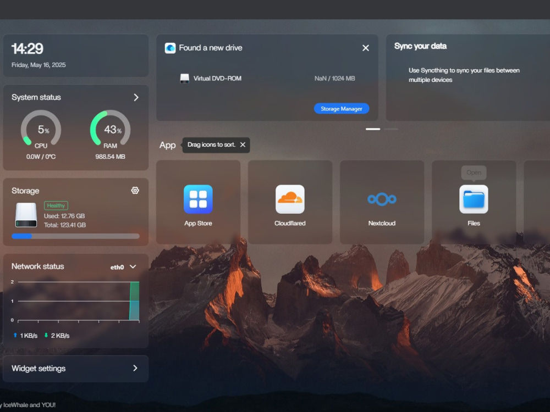The height and width of the screenshot is (412, 550).
Task: Click the NaN / 1024 MB drive size
Action: [x=334, y=79]
